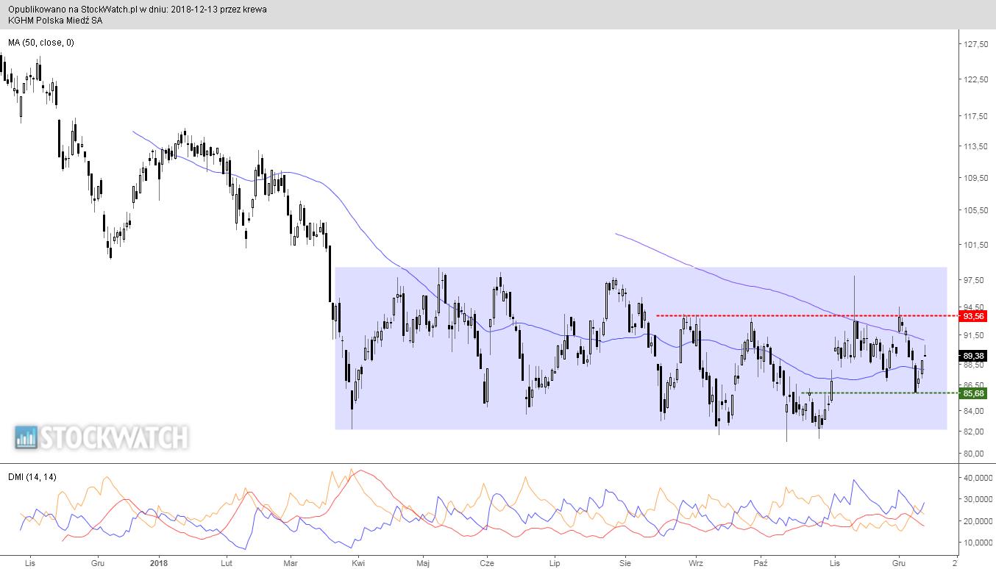This screenshot has height=569, width=996.
Task: Click the Lut month label
Action: pos(227,563)
